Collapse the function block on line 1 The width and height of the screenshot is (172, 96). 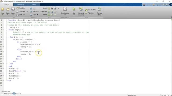[x=6, y=20]
